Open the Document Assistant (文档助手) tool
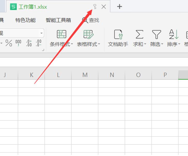Screen dimensions: 188x156 (118, 34)
